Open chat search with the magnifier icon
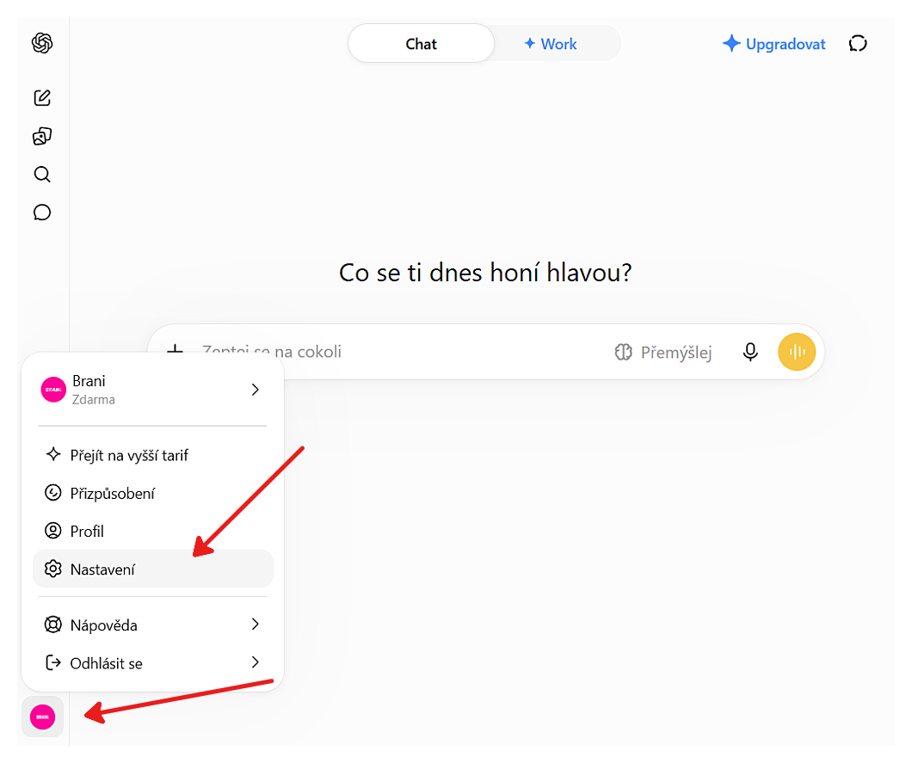Viewport: 912px width, 763px height. click(42, 175)
